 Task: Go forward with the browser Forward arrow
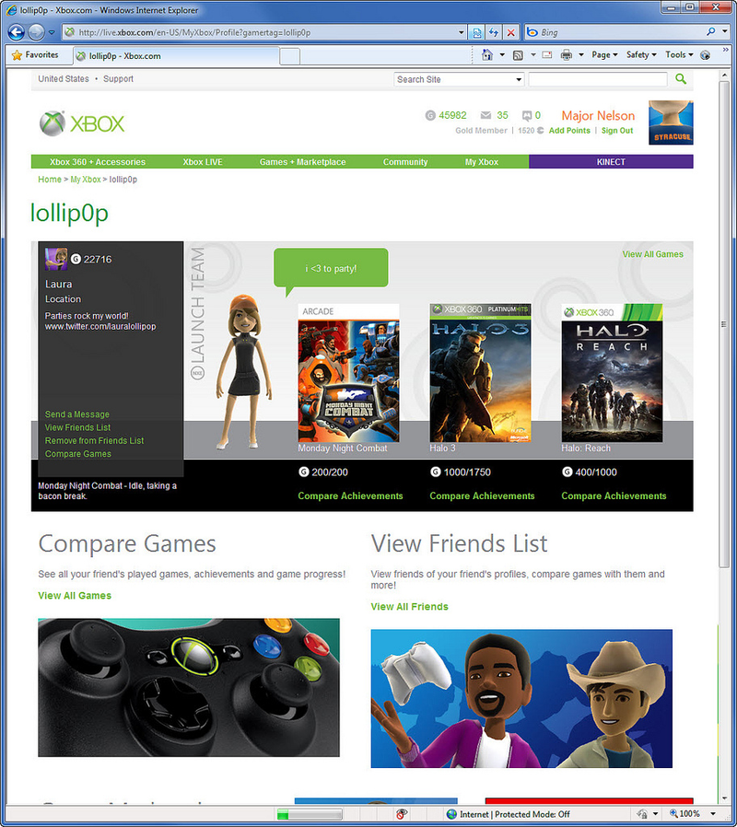coord(37,32)
